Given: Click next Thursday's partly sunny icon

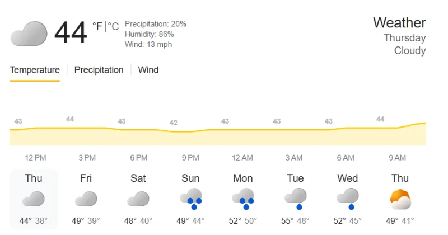Looking at the screenshot, I should pos(400,199).
